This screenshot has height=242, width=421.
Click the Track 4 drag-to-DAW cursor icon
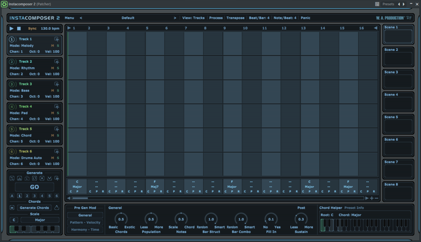click(x=57, y=107)
